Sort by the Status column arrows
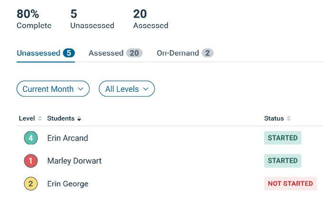The height and width of the screenshot is (197, 331). pyautogui.click(x=289, y=118)
